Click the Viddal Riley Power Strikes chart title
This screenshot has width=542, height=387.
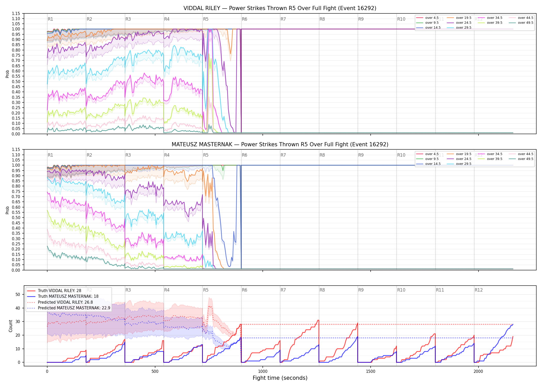point(280,8)
